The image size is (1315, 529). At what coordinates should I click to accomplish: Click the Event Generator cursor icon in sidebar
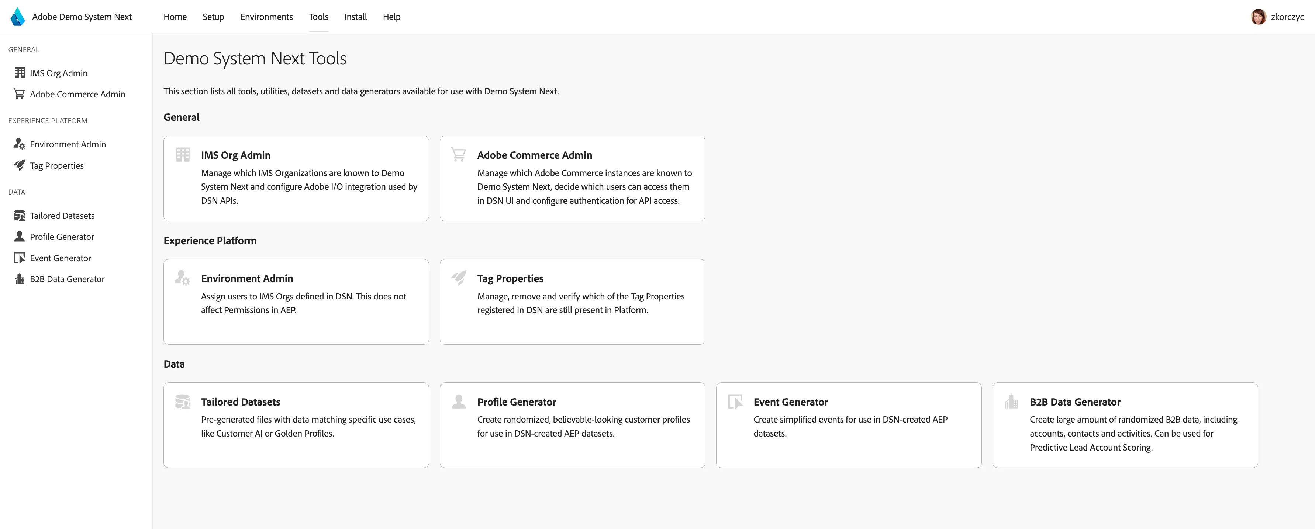[20, 258]
